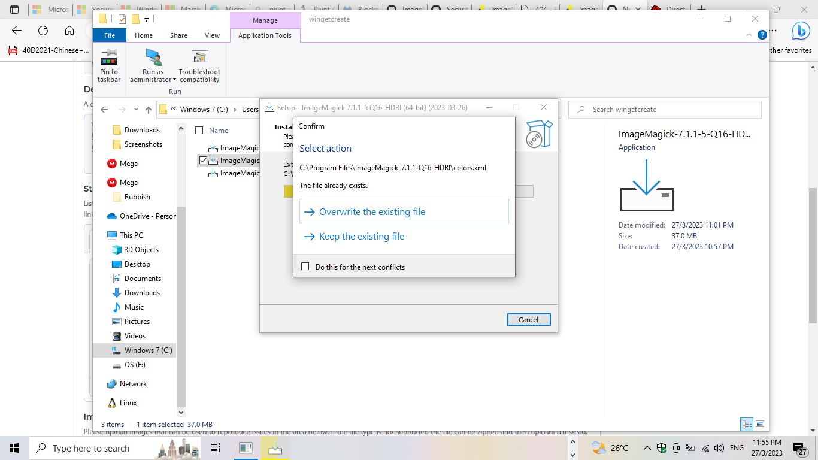The height and width of the screenshot is (460, 818).
Task: Click the weather icon on the taskbar
Action: (x=598, y=447)
